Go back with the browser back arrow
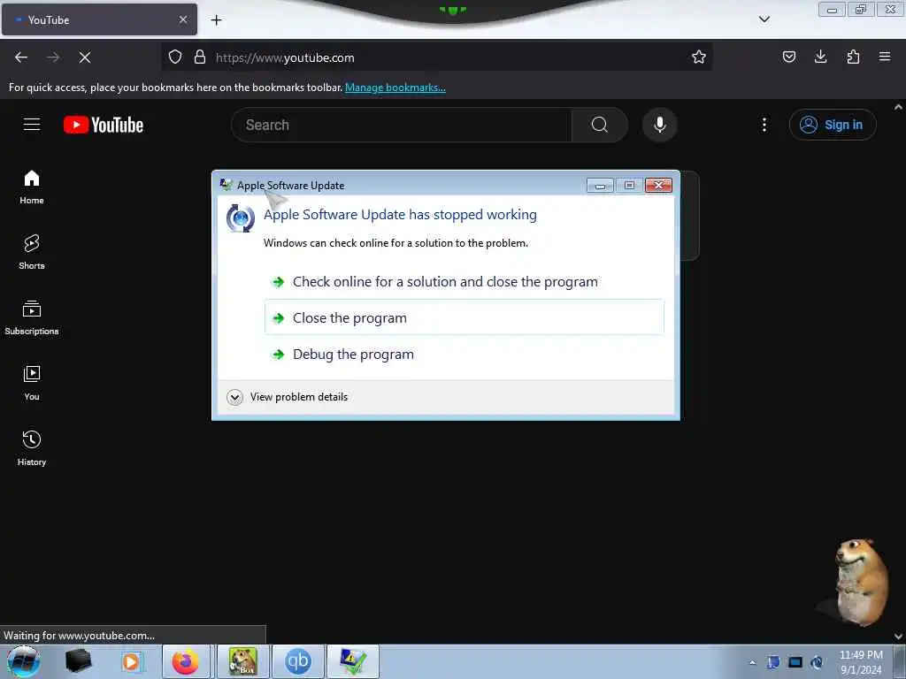Screen dimensions: 906x679 click(21, 57)
